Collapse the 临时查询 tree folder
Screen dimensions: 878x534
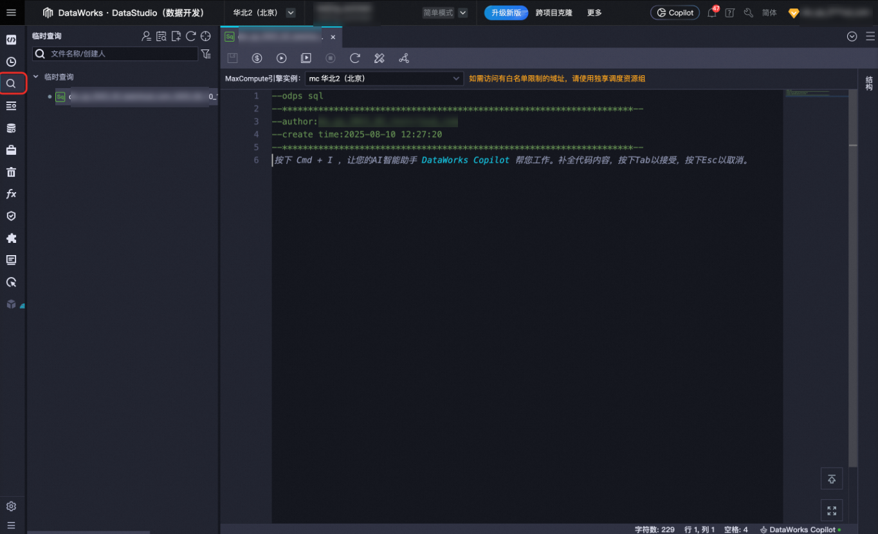(x=36, y=77)
